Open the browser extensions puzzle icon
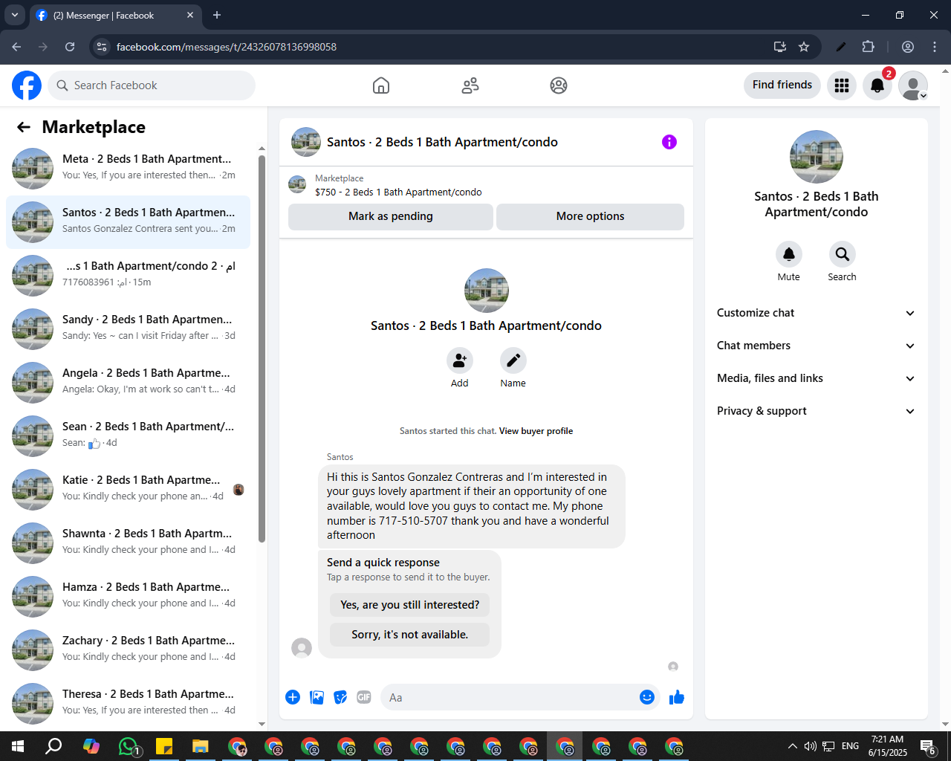951x761 pixels. point(868,47)
